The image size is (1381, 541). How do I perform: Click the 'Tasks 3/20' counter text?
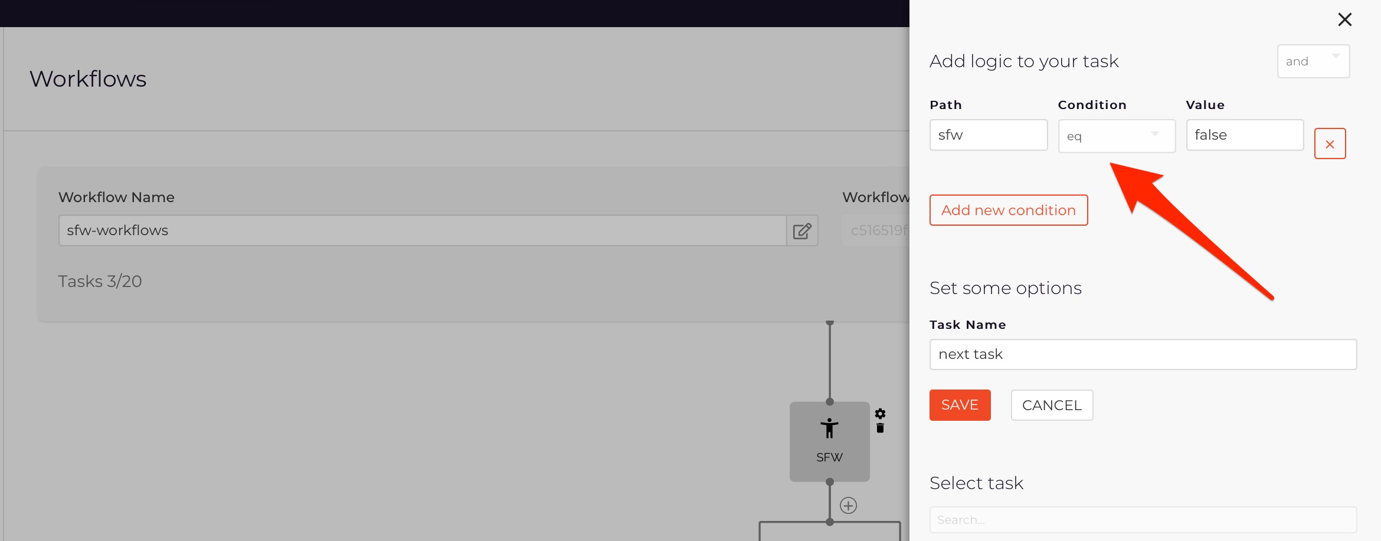(100, 281)
